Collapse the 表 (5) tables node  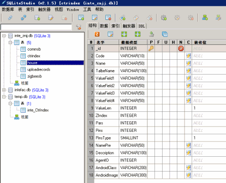(10, 43)
